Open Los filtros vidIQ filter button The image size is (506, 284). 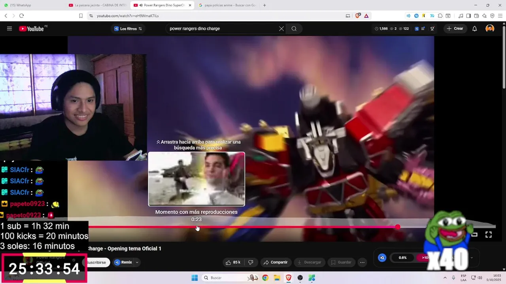(128, 28)
